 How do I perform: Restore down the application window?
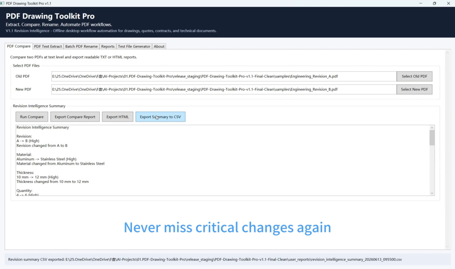pos(435,3)
